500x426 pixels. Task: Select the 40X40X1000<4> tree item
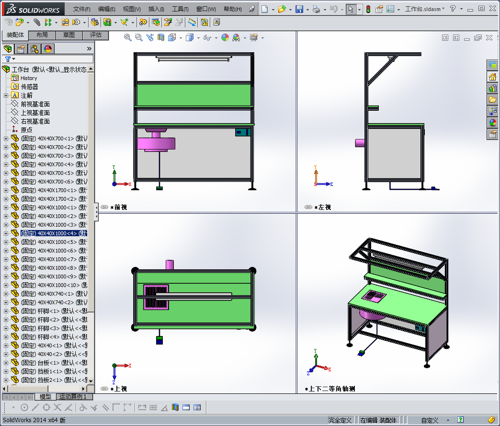click(54, 233)
